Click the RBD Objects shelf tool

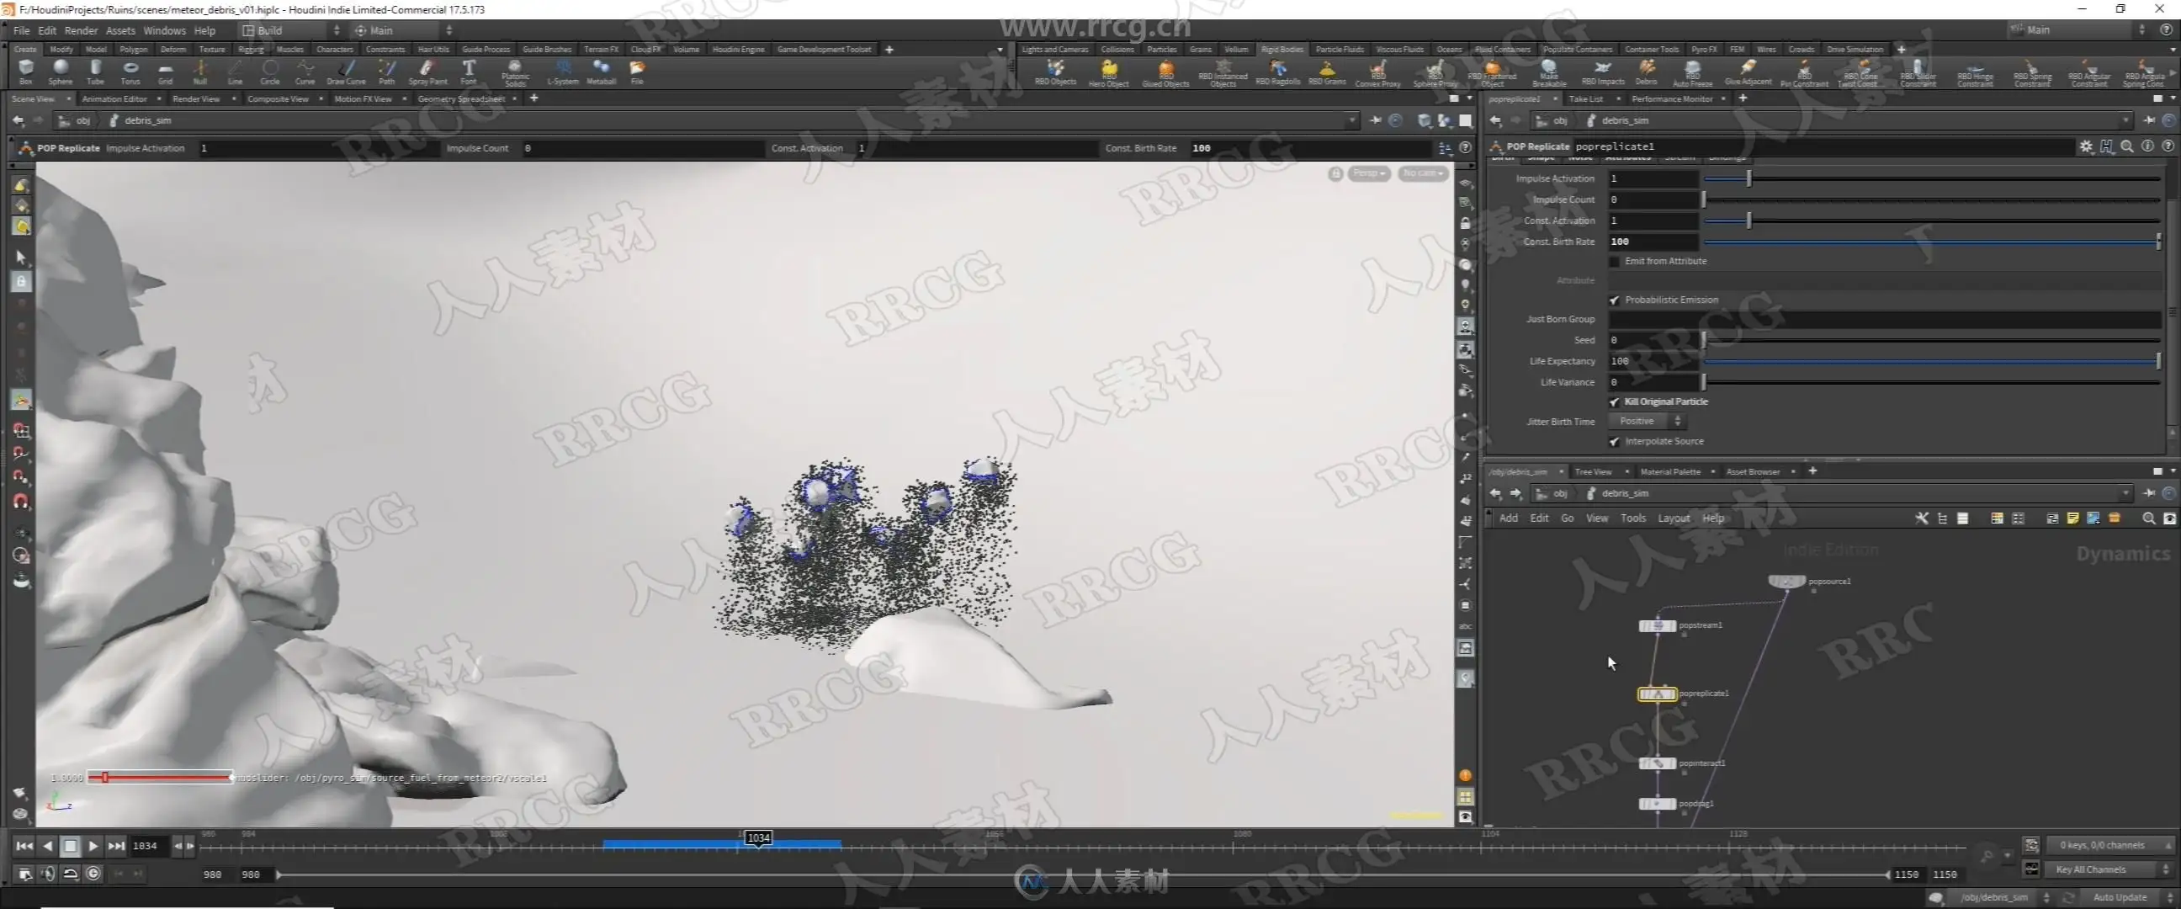[1055, 72]
